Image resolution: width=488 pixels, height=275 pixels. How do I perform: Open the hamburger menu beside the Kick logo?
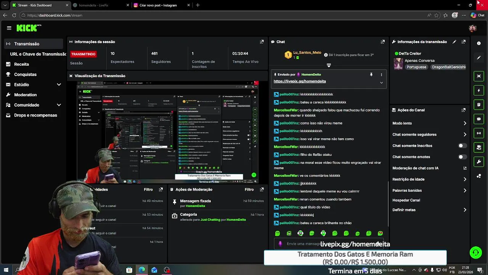click(9, 28)
